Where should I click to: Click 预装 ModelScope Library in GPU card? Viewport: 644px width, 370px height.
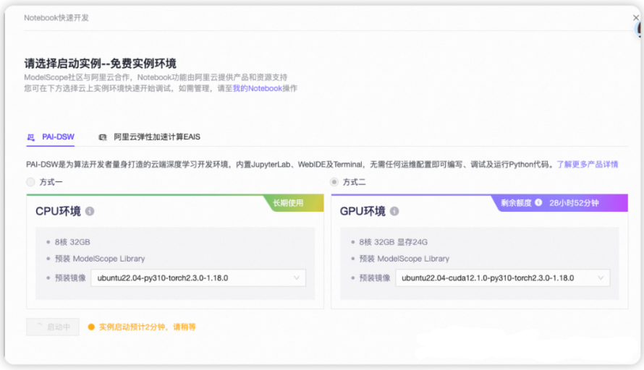pyautogui.click(x=404, y=259)
